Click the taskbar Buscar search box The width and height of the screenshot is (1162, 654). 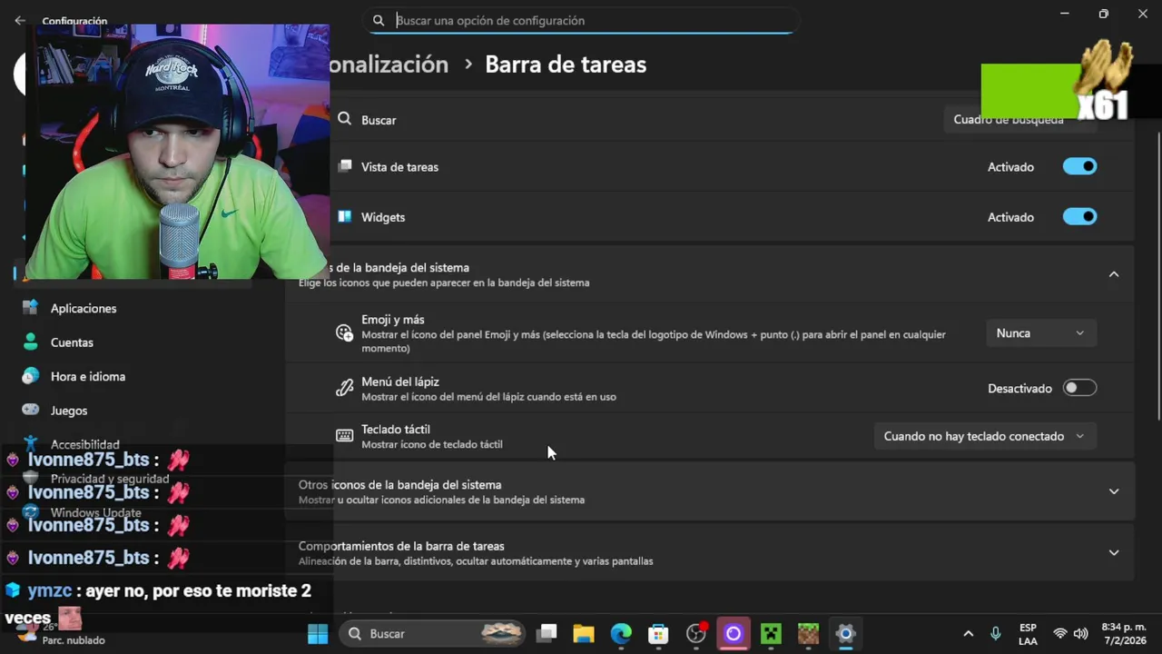(x=434, y=633)
